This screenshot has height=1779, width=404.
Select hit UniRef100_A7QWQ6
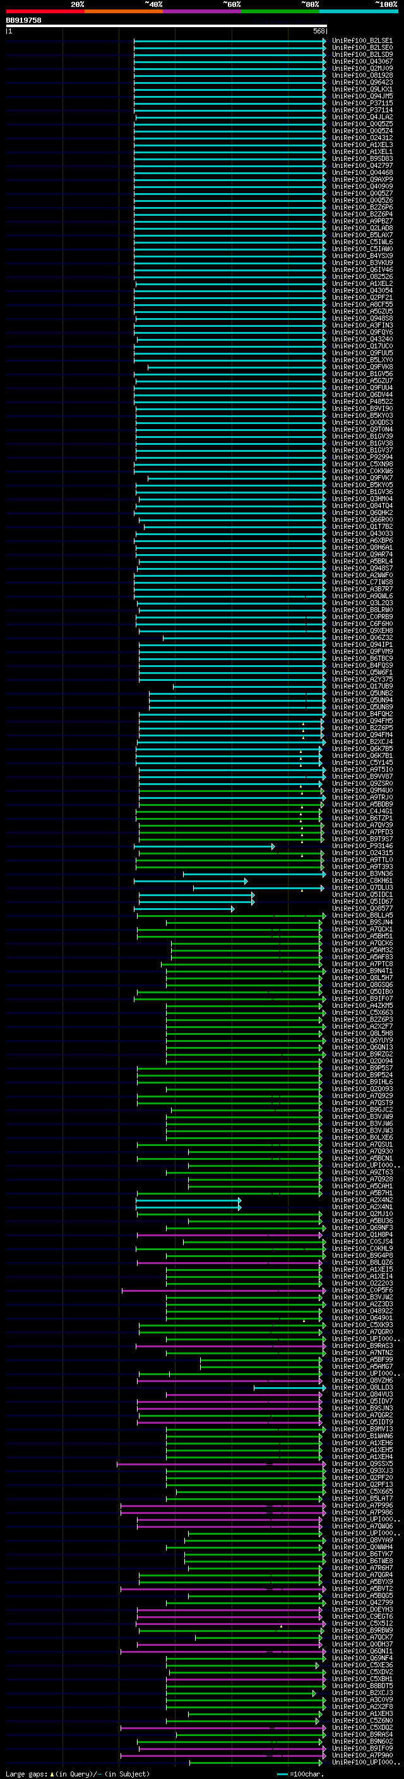tap(362, 1526)
